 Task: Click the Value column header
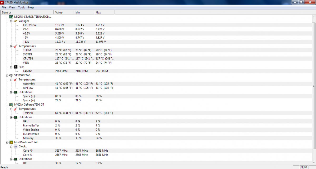coord(64,12)
